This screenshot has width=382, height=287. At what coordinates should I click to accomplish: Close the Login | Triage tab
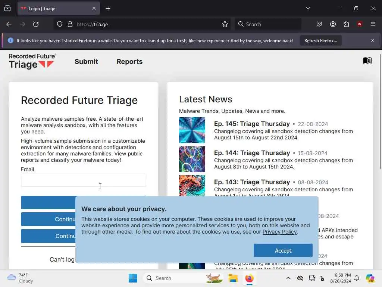pos(94,9)
